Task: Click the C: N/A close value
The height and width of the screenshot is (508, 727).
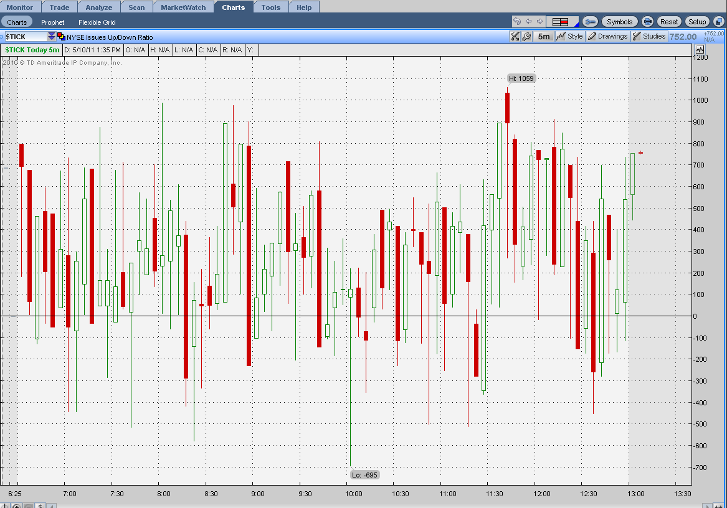Action: point(208,50)
